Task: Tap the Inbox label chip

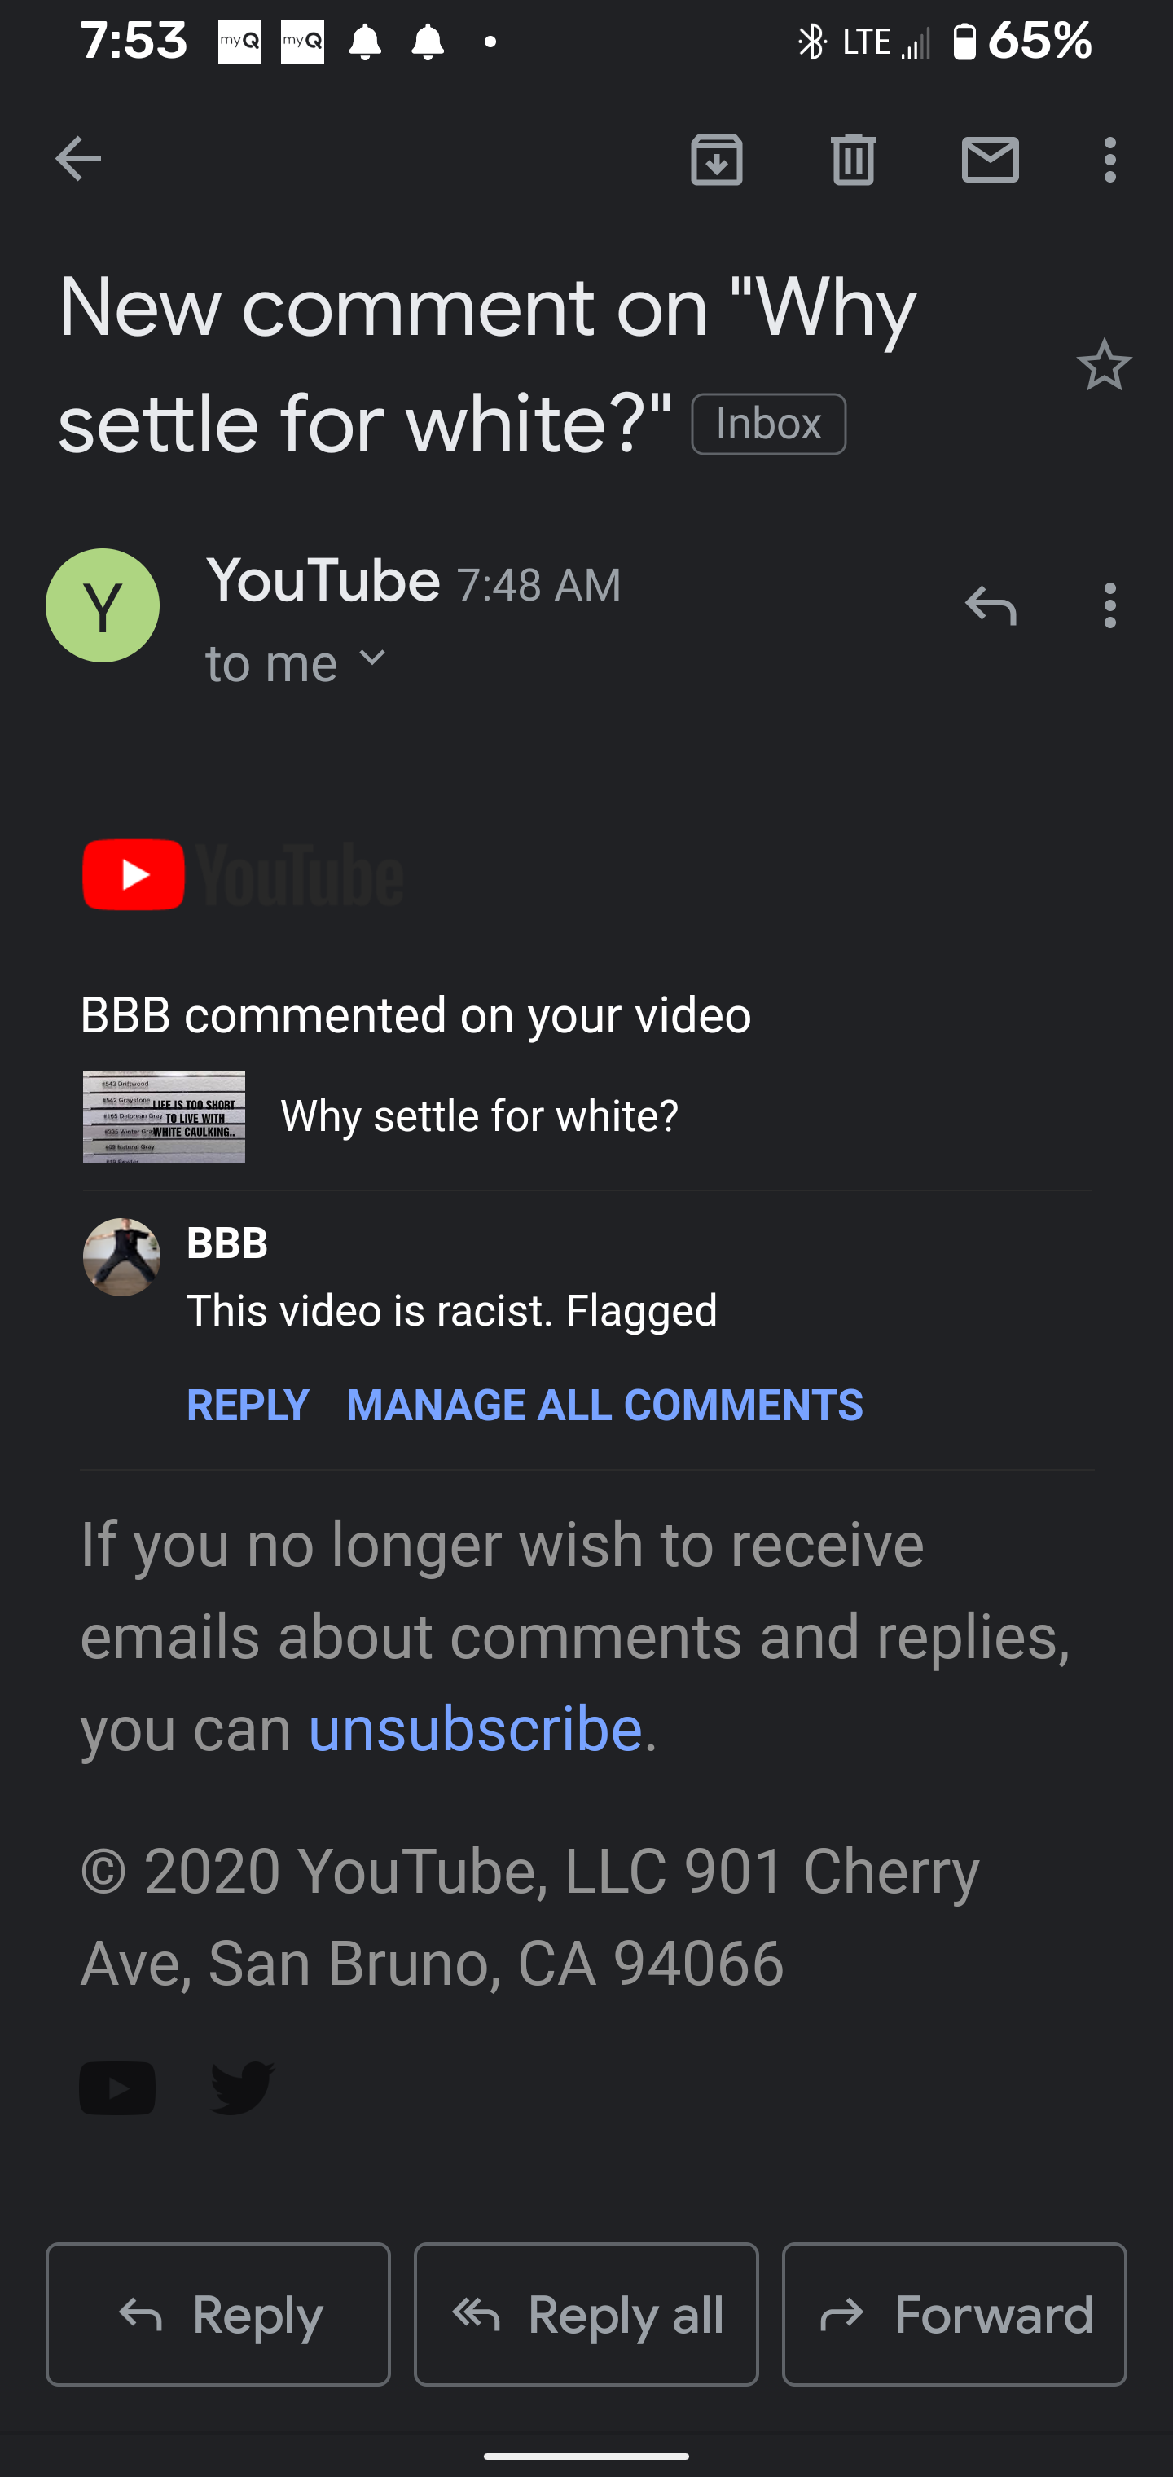Action: [768, 424]
